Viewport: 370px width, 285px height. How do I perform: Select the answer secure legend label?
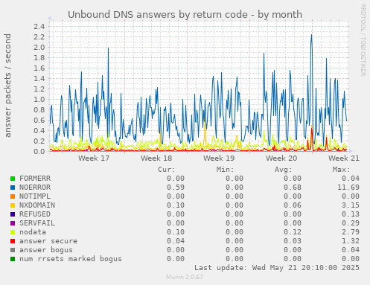coord(48,241)
